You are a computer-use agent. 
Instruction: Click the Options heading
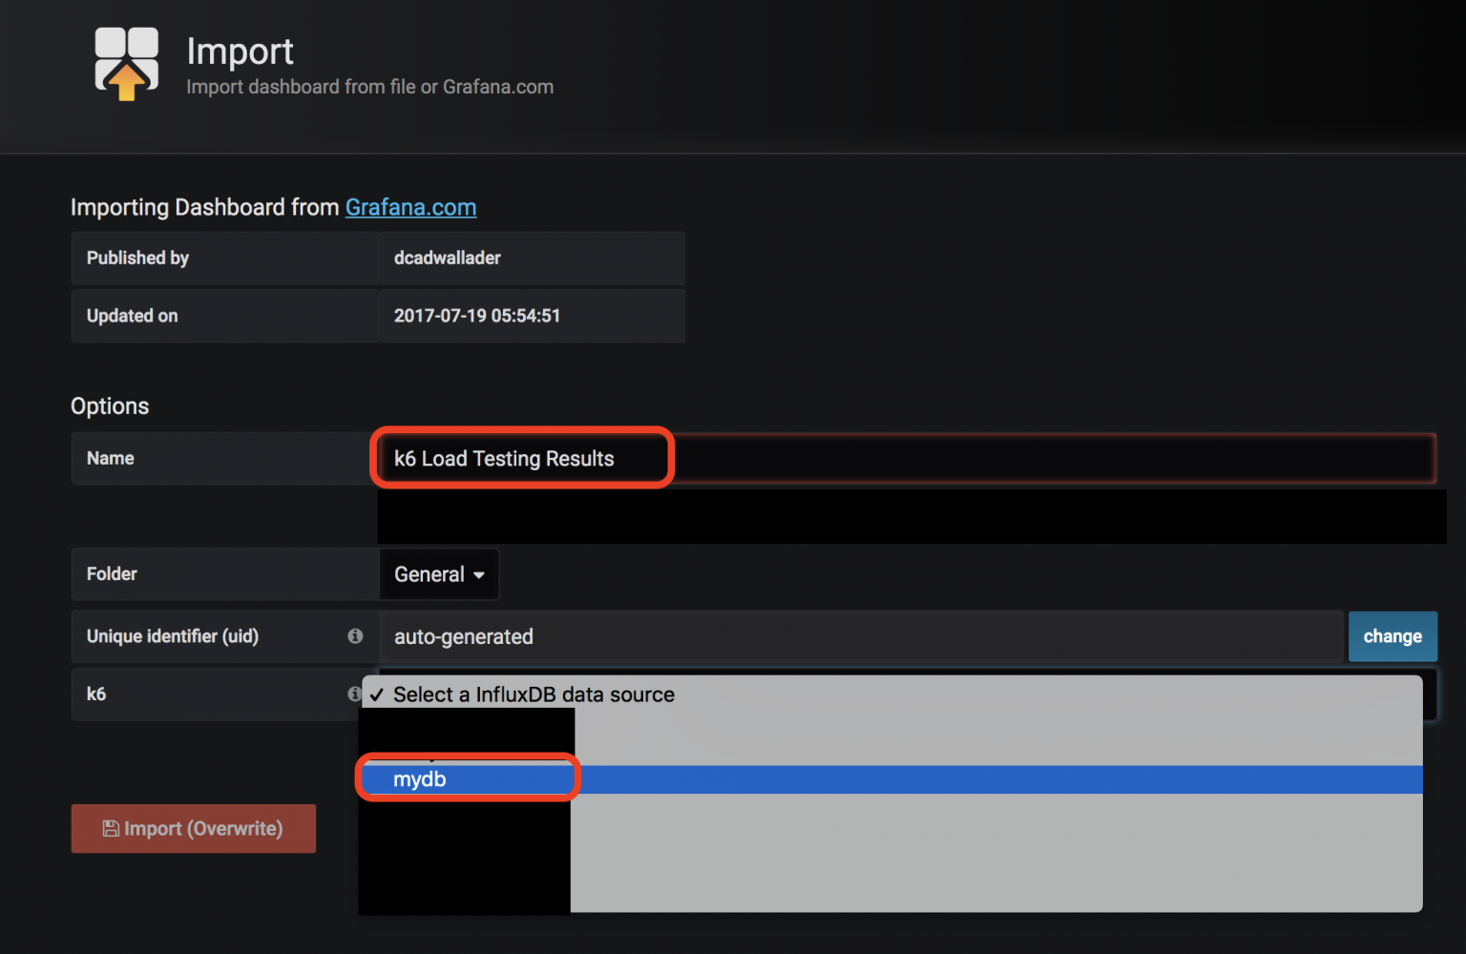pyautogui.click(x=110, y=406)
